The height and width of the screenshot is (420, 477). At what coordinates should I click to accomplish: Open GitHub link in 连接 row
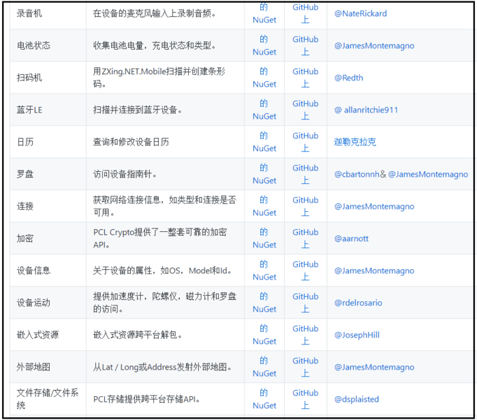pos(305,206)
